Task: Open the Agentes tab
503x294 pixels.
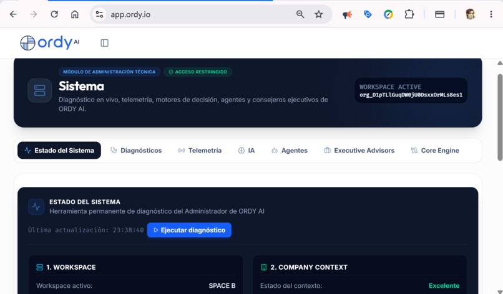Action: 290,150
